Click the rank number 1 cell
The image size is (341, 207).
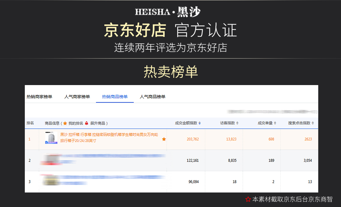coord(30,139)
